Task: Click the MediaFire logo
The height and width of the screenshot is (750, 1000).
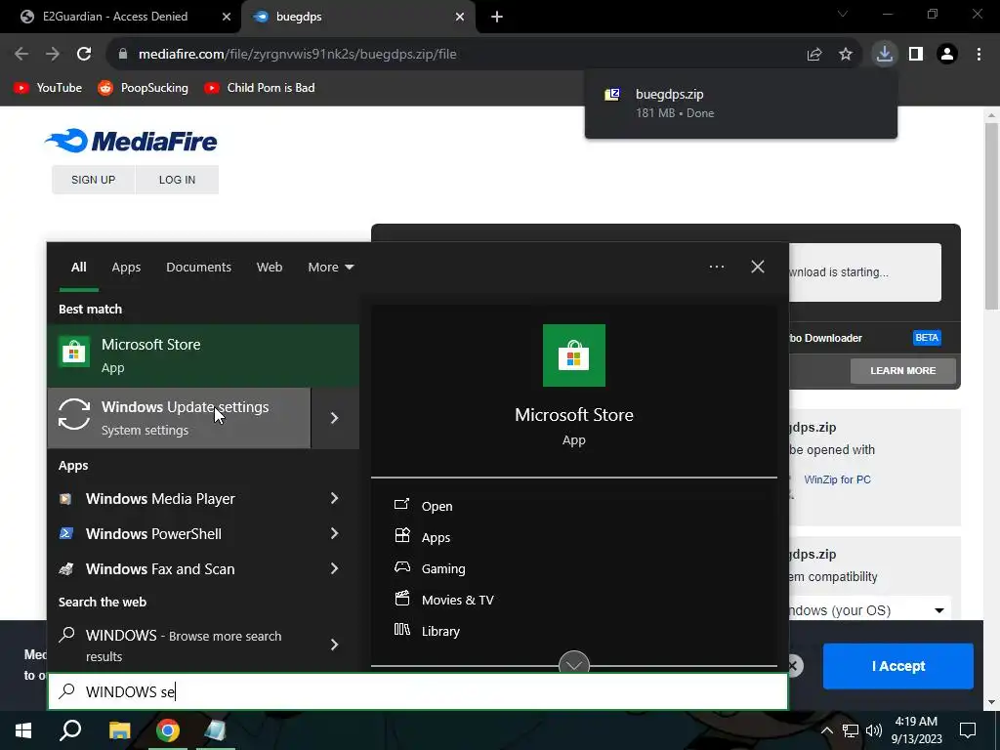Action: click(131, 141)
